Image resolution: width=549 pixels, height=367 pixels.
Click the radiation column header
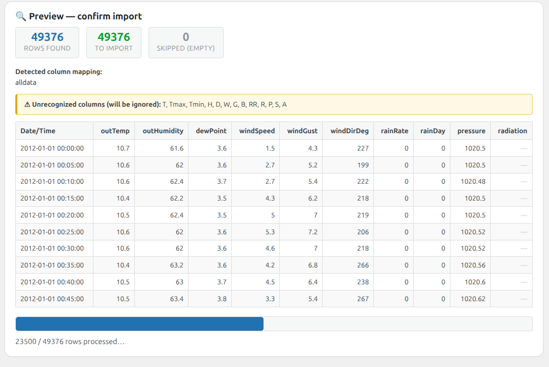(x=513, y=131)
